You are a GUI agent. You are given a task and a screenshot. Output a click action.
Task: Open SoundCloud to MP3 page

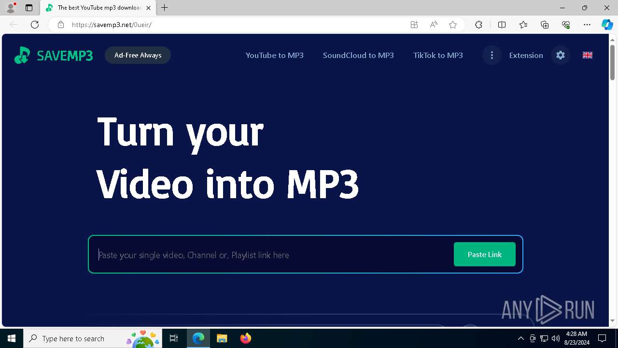358,55
